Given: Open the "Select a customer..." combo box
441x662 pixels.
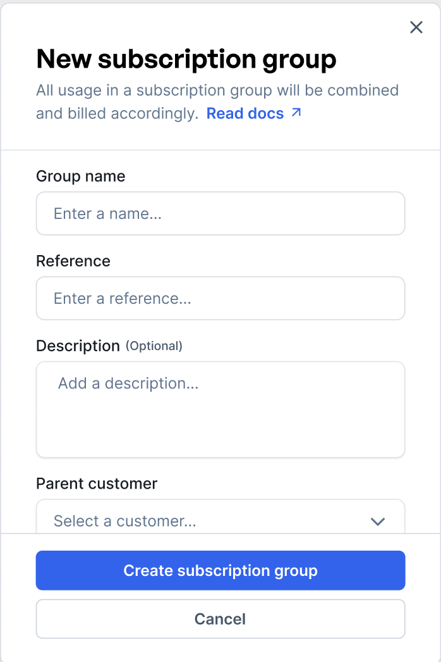Looking at the screenshot, I should [220, 520].
